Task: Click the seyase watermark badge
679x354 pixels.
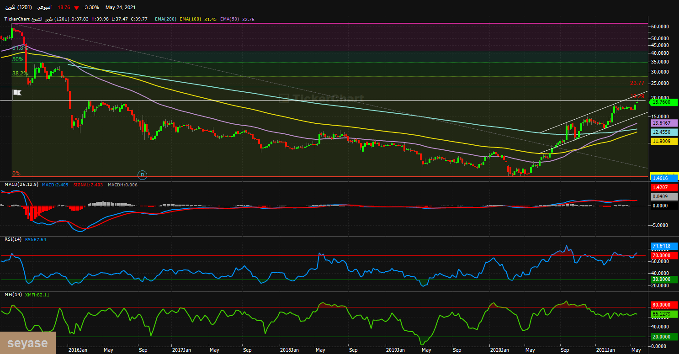Action: (x=27, y=343)
